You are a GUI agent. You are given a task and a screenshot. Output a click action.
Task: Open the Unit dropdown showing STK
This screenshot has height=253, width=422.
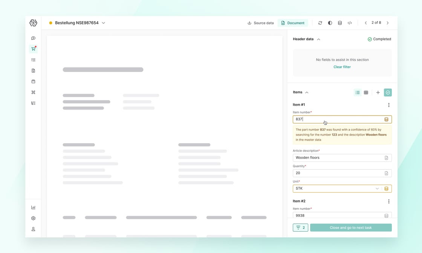tap(337, 189)
